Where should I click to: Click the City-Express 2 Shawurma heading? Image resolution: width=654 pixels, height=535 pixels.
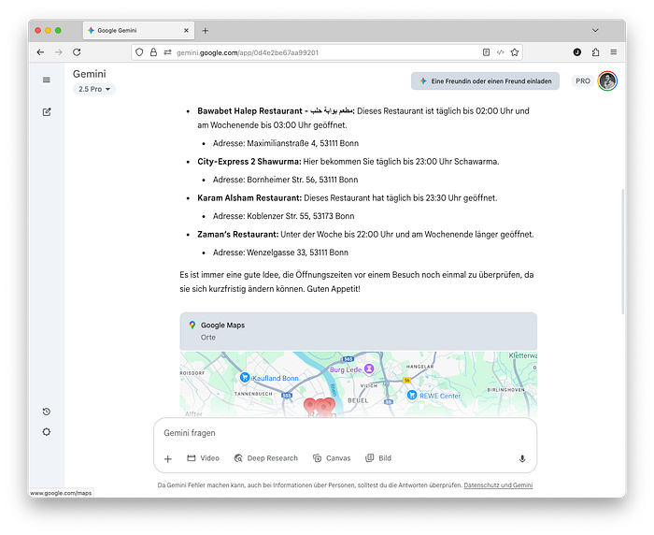tap(249, 162)
